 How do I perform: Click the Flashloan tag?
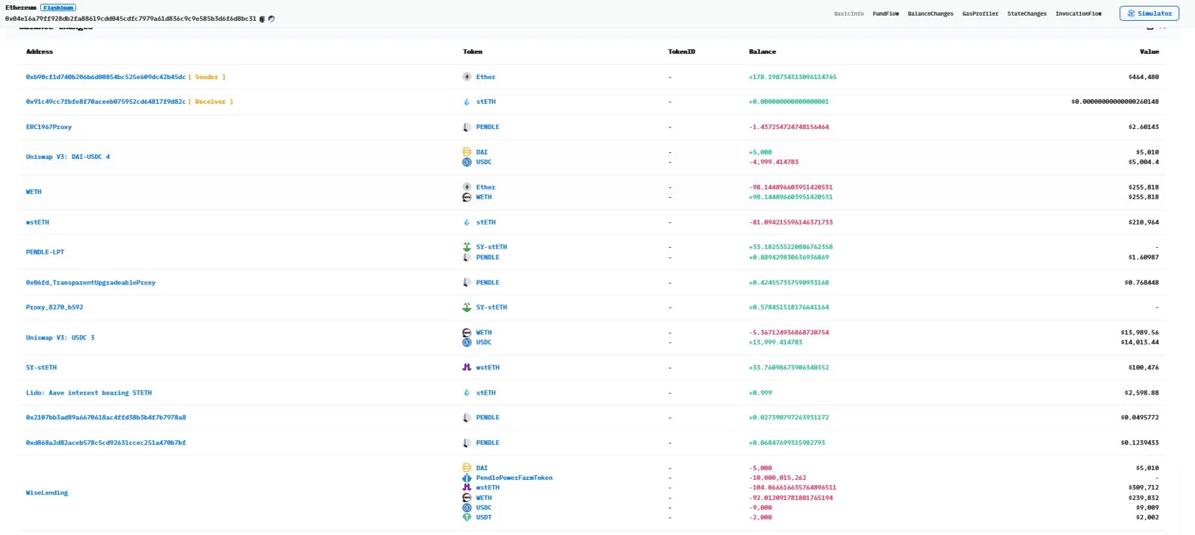tap(58, 7)
